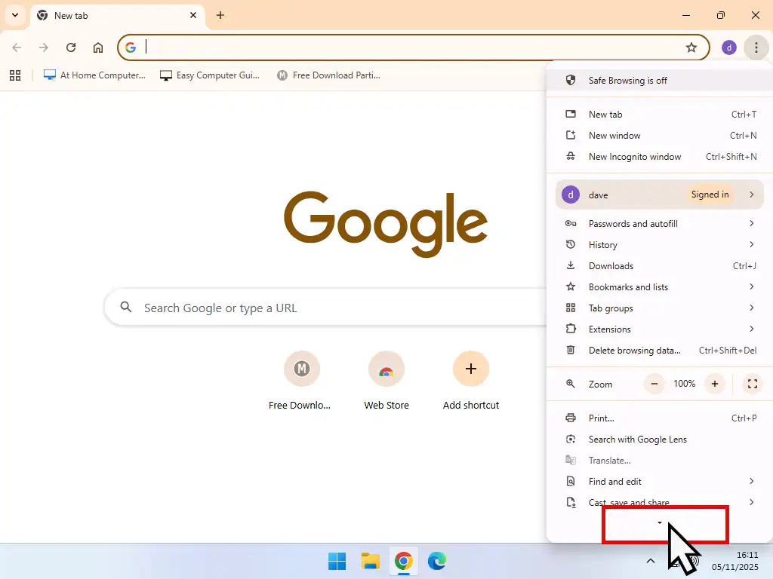Decrease page zoom below 100%

[x=654, y=384]
